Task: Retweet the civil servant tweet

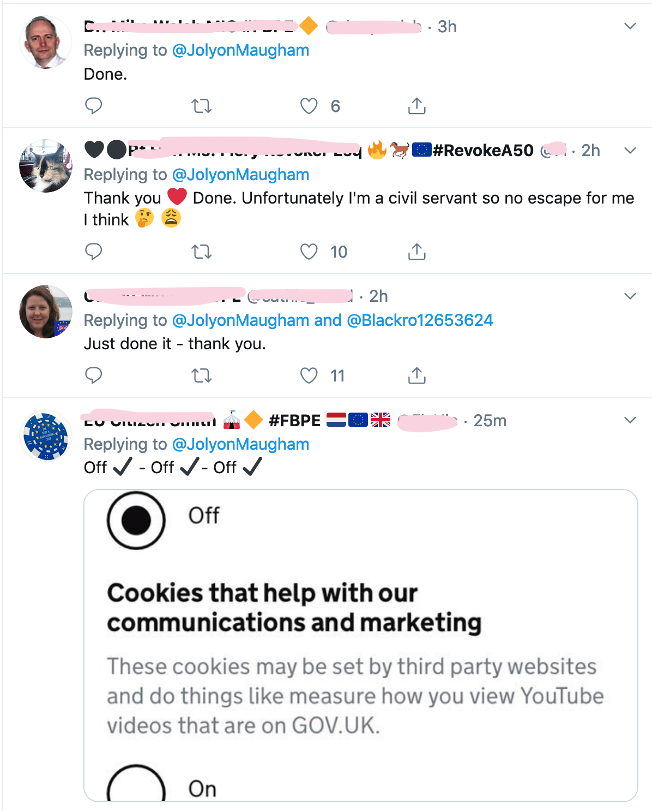Action: point(202,252)
